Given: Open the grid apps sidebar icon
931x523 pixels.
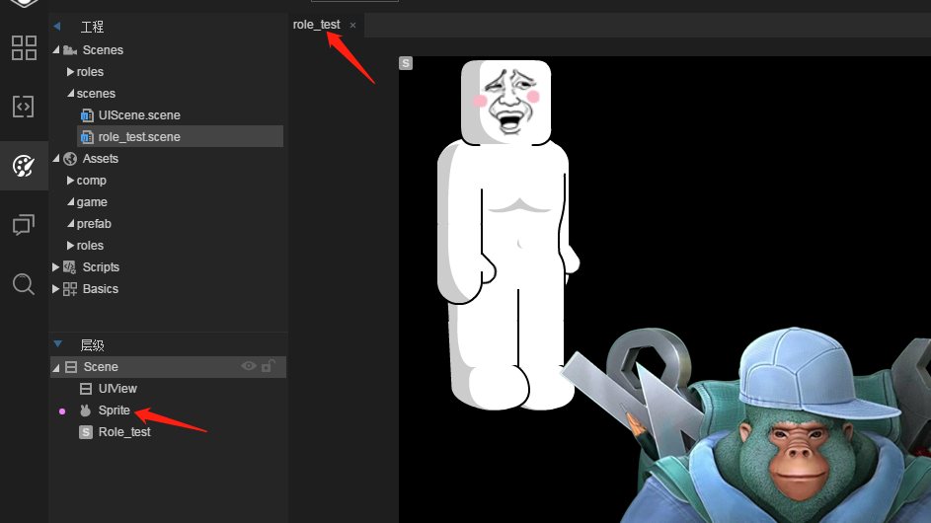Looking at the screenshot, I should 24,47.
